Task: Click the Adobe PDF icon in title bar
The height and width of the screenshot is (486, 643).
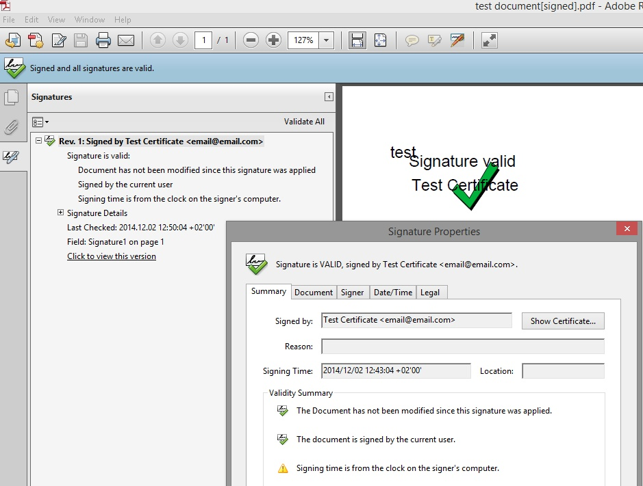Action: click(5, 5)
